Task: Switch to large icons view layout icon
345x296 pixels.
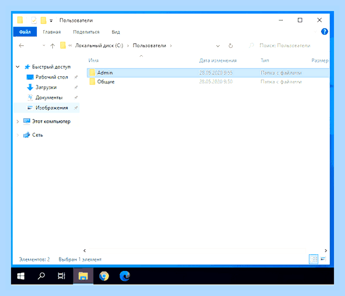Action: (323, 259)
